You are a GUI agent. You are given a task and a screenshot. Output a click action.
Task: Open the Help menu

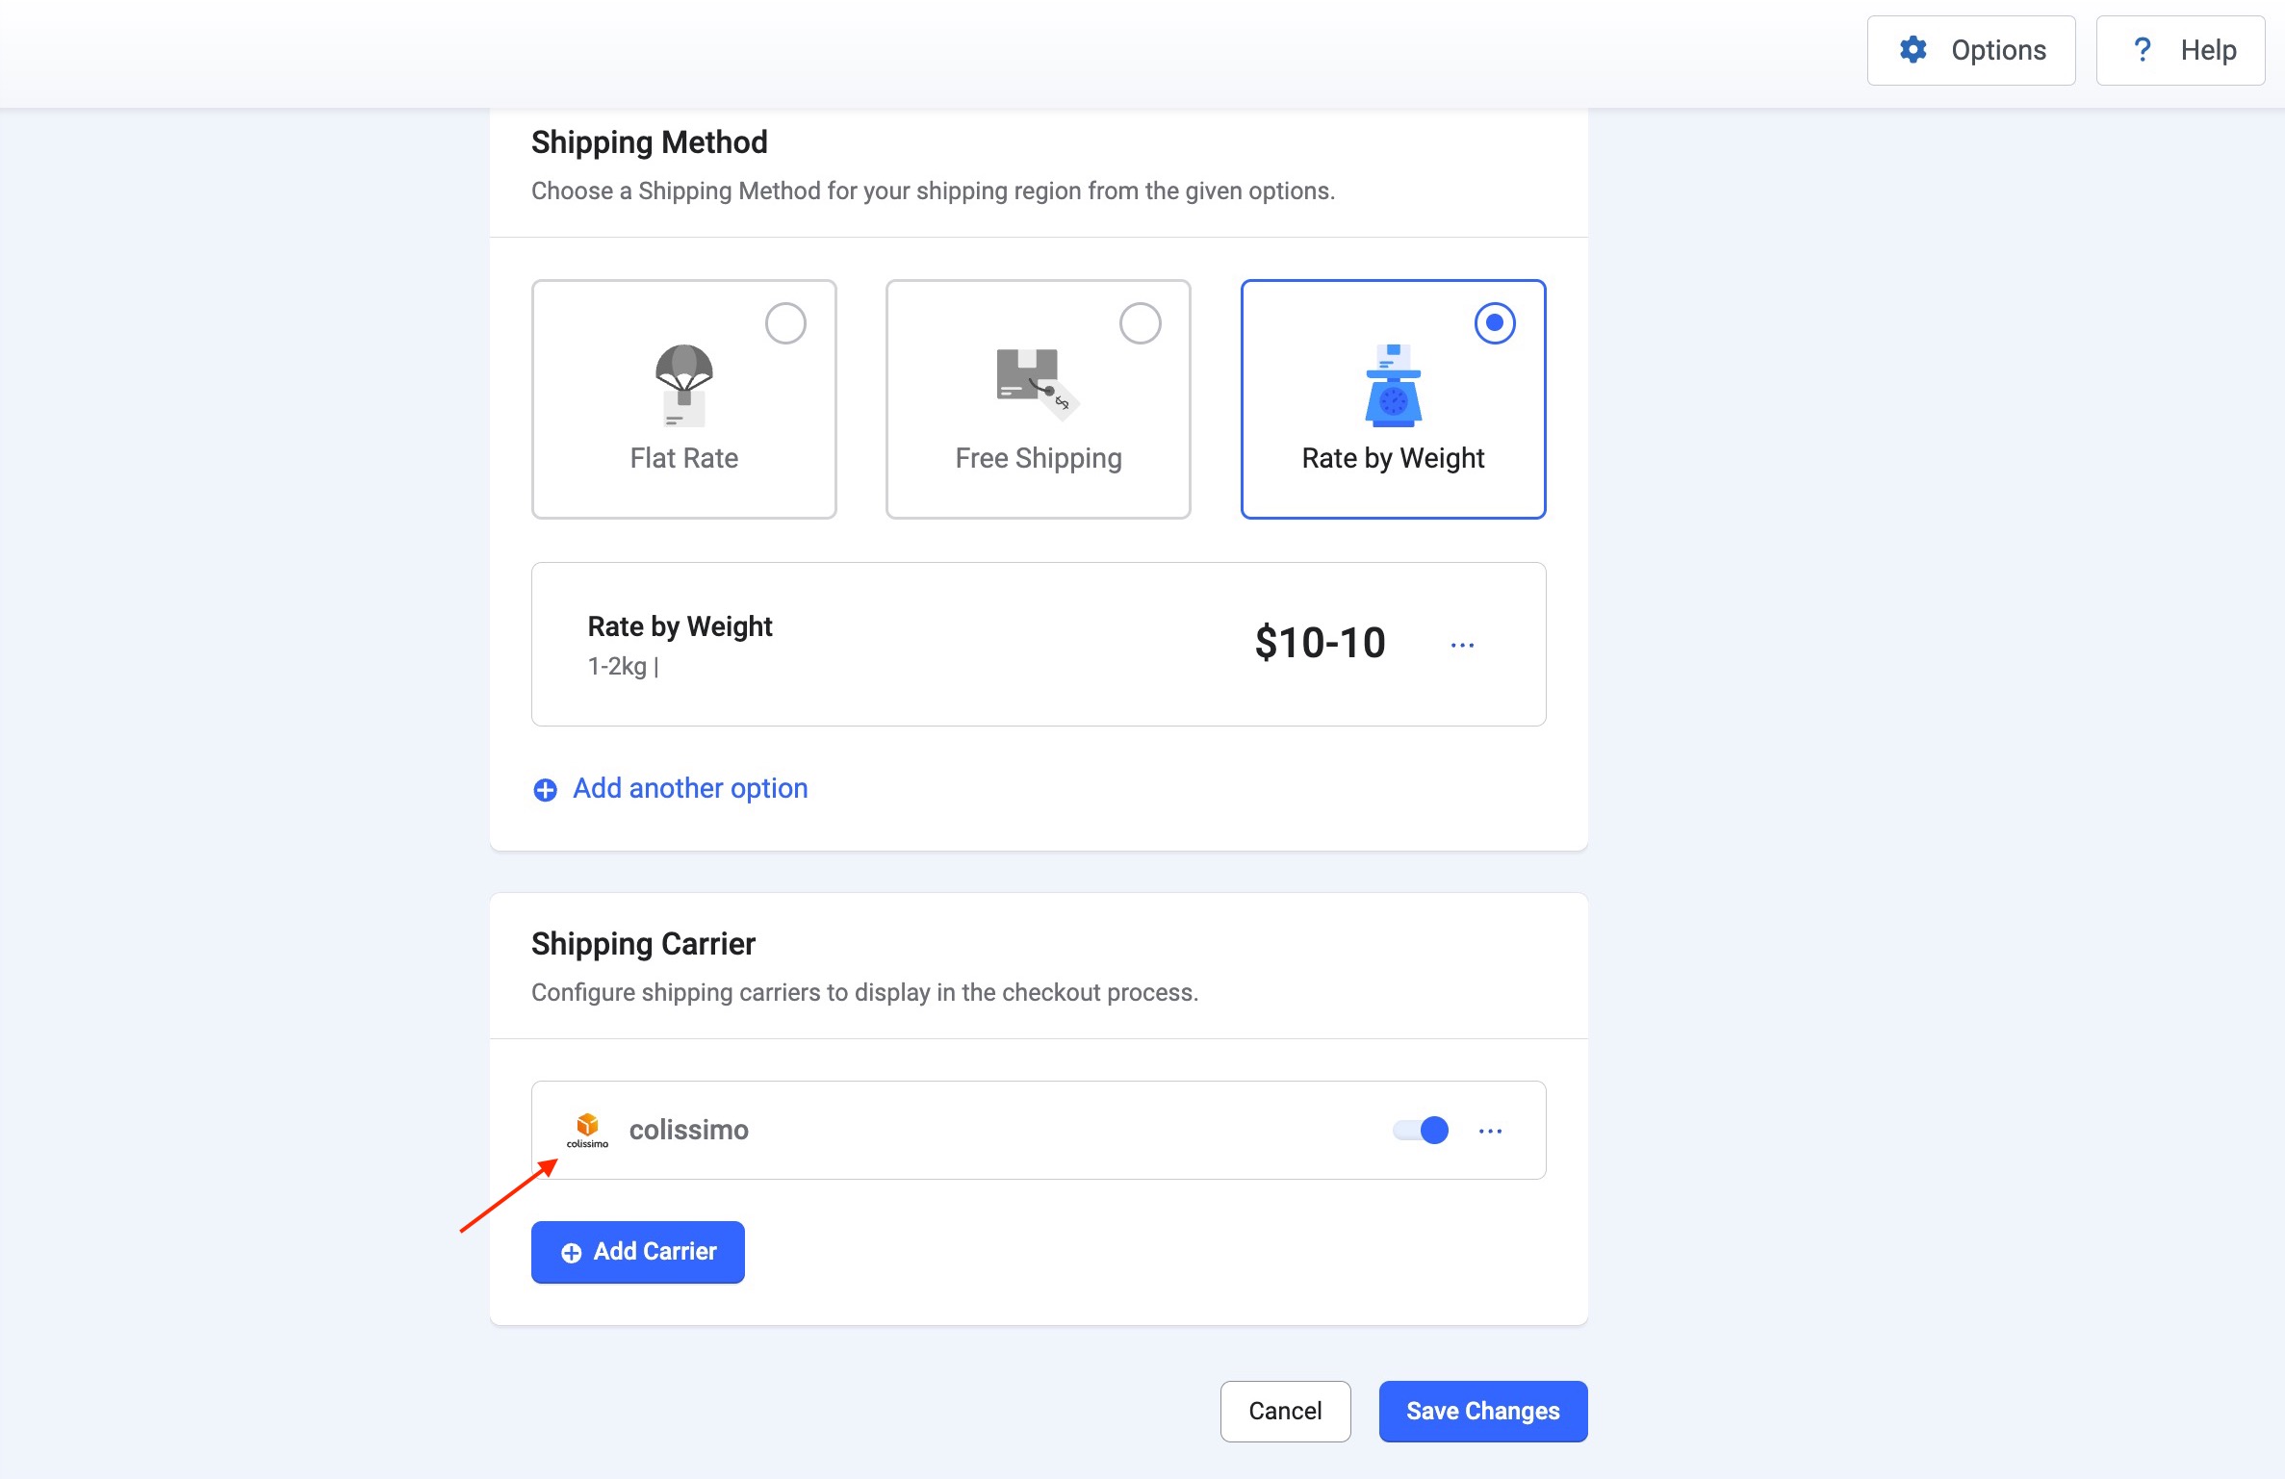[x=2179, y=50]
